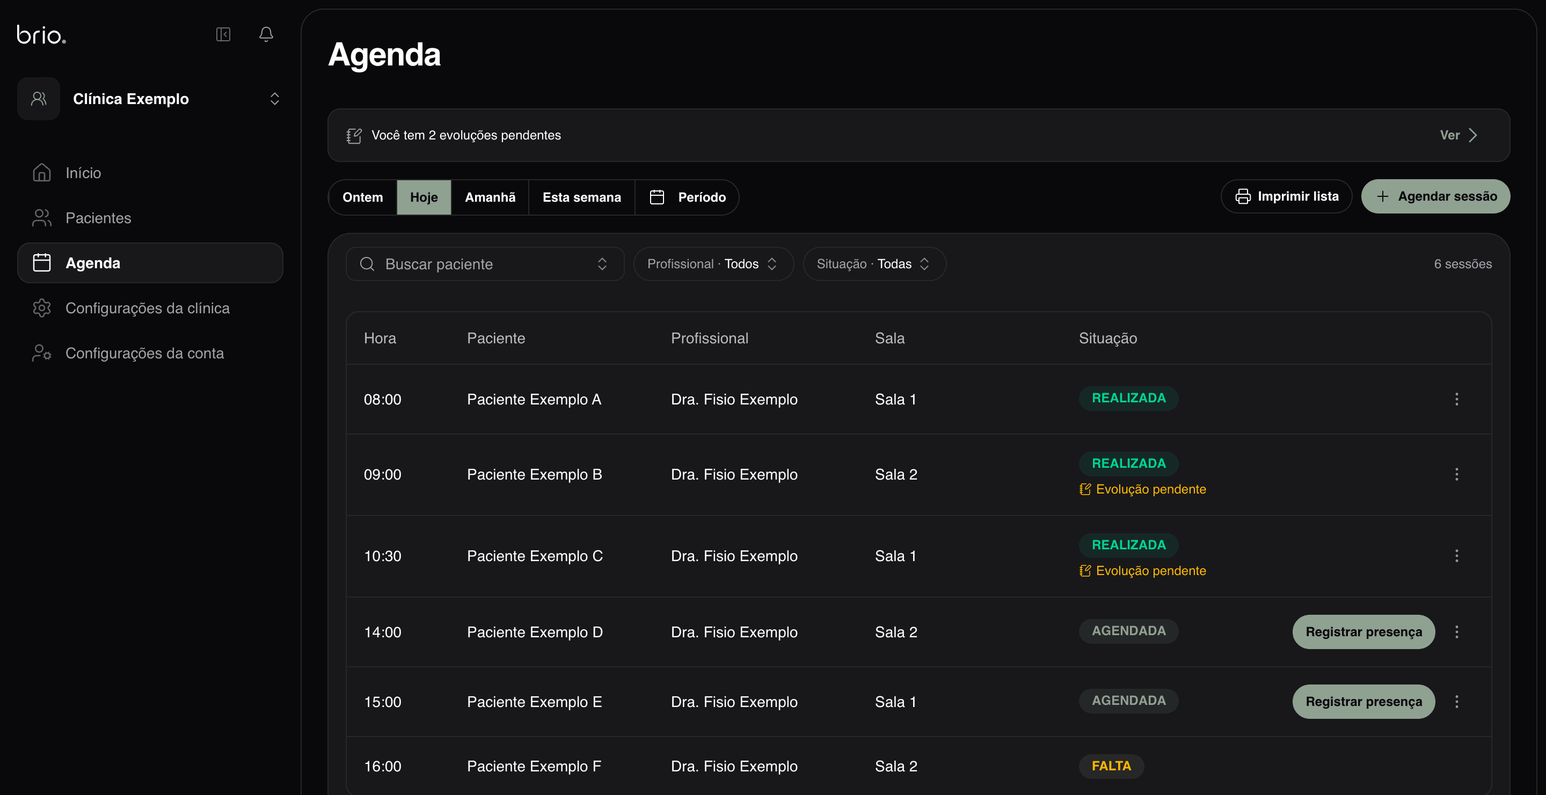1546x795 pixels.
Task: Click AGENDADA badge for Paciente Exemplo E
Action: (x=1129, y=701)
